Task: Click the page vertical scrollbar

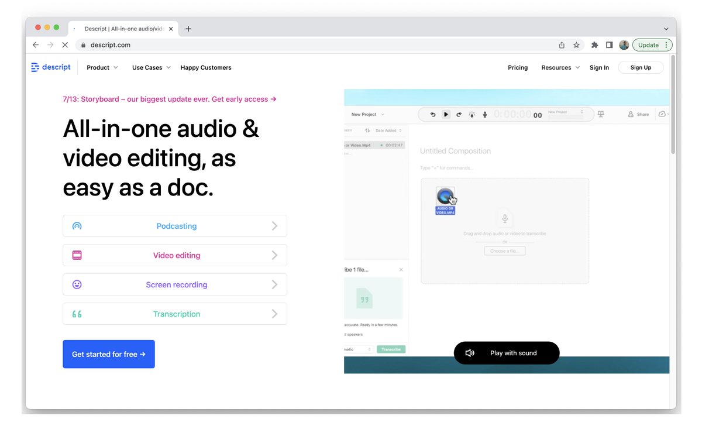Action: (x=673, y=105)
